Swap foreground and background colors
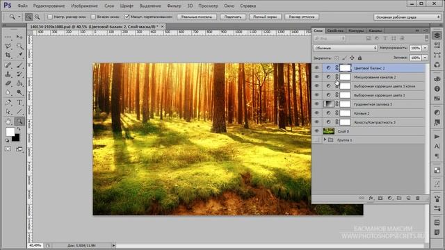Image resolution: width=445 pixels, height=250 pixels. point(19,129)
